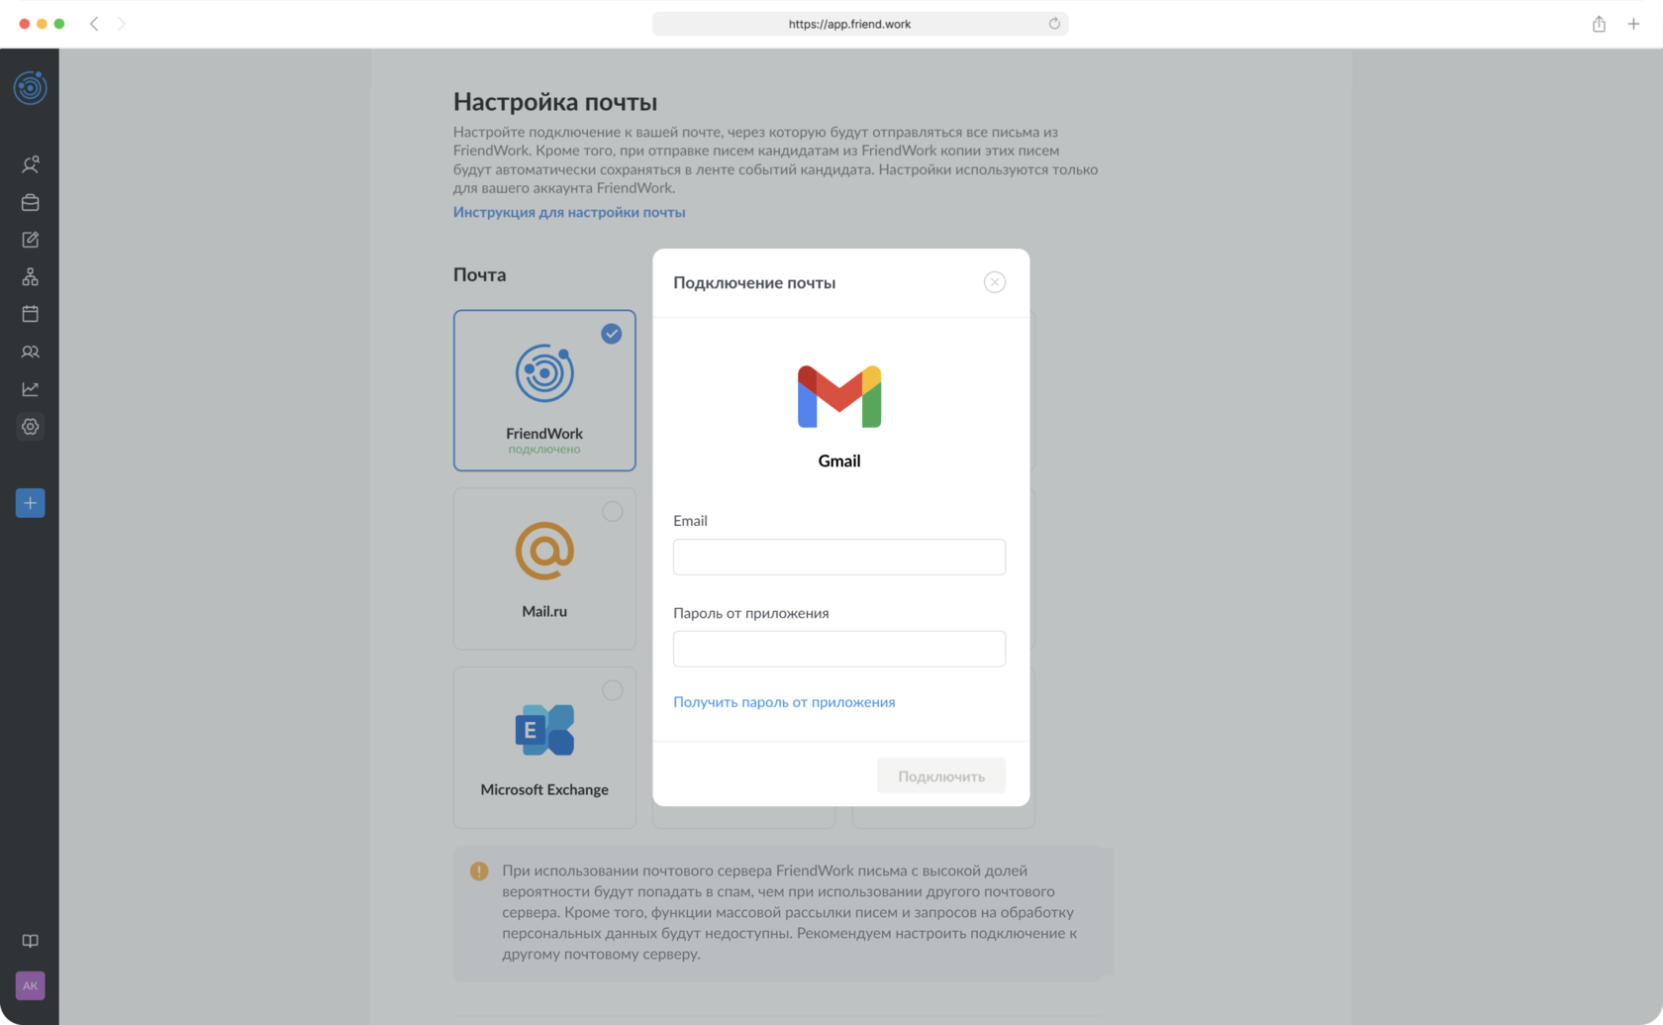This screenshot has width=1663, height=1025.
Task: Select the Mail.ru radio circle
Action: (x=613, y=511)
